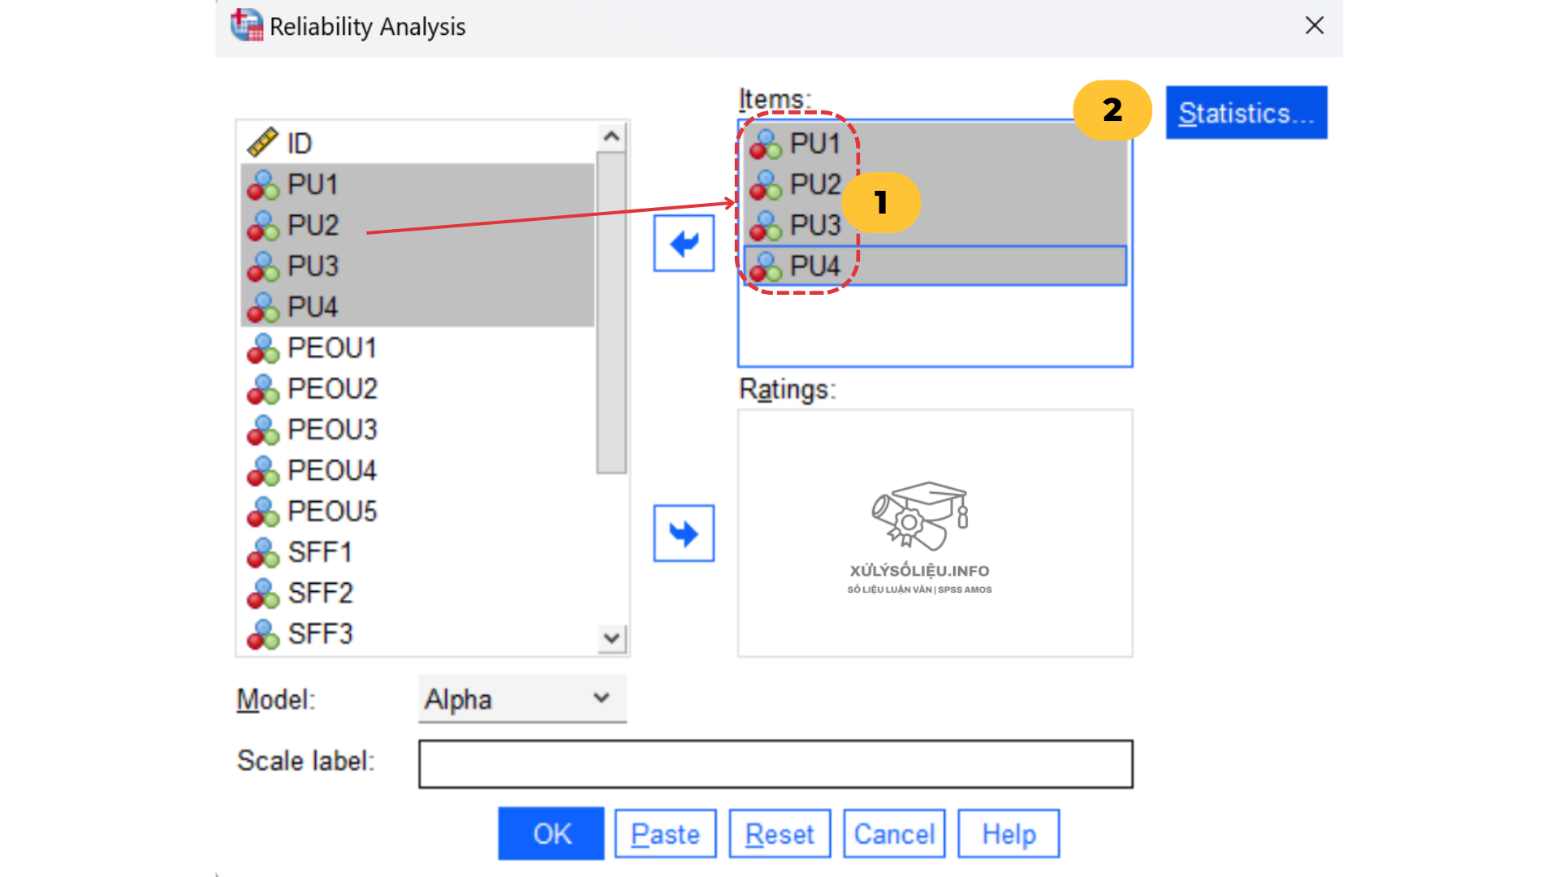
Task: Click the nominal icon beside PEOU2
Action: coord(263,389)
